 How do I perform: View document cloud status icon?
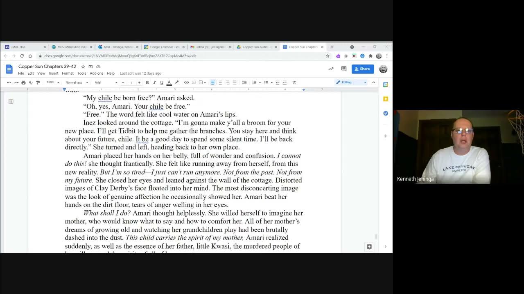98,67
